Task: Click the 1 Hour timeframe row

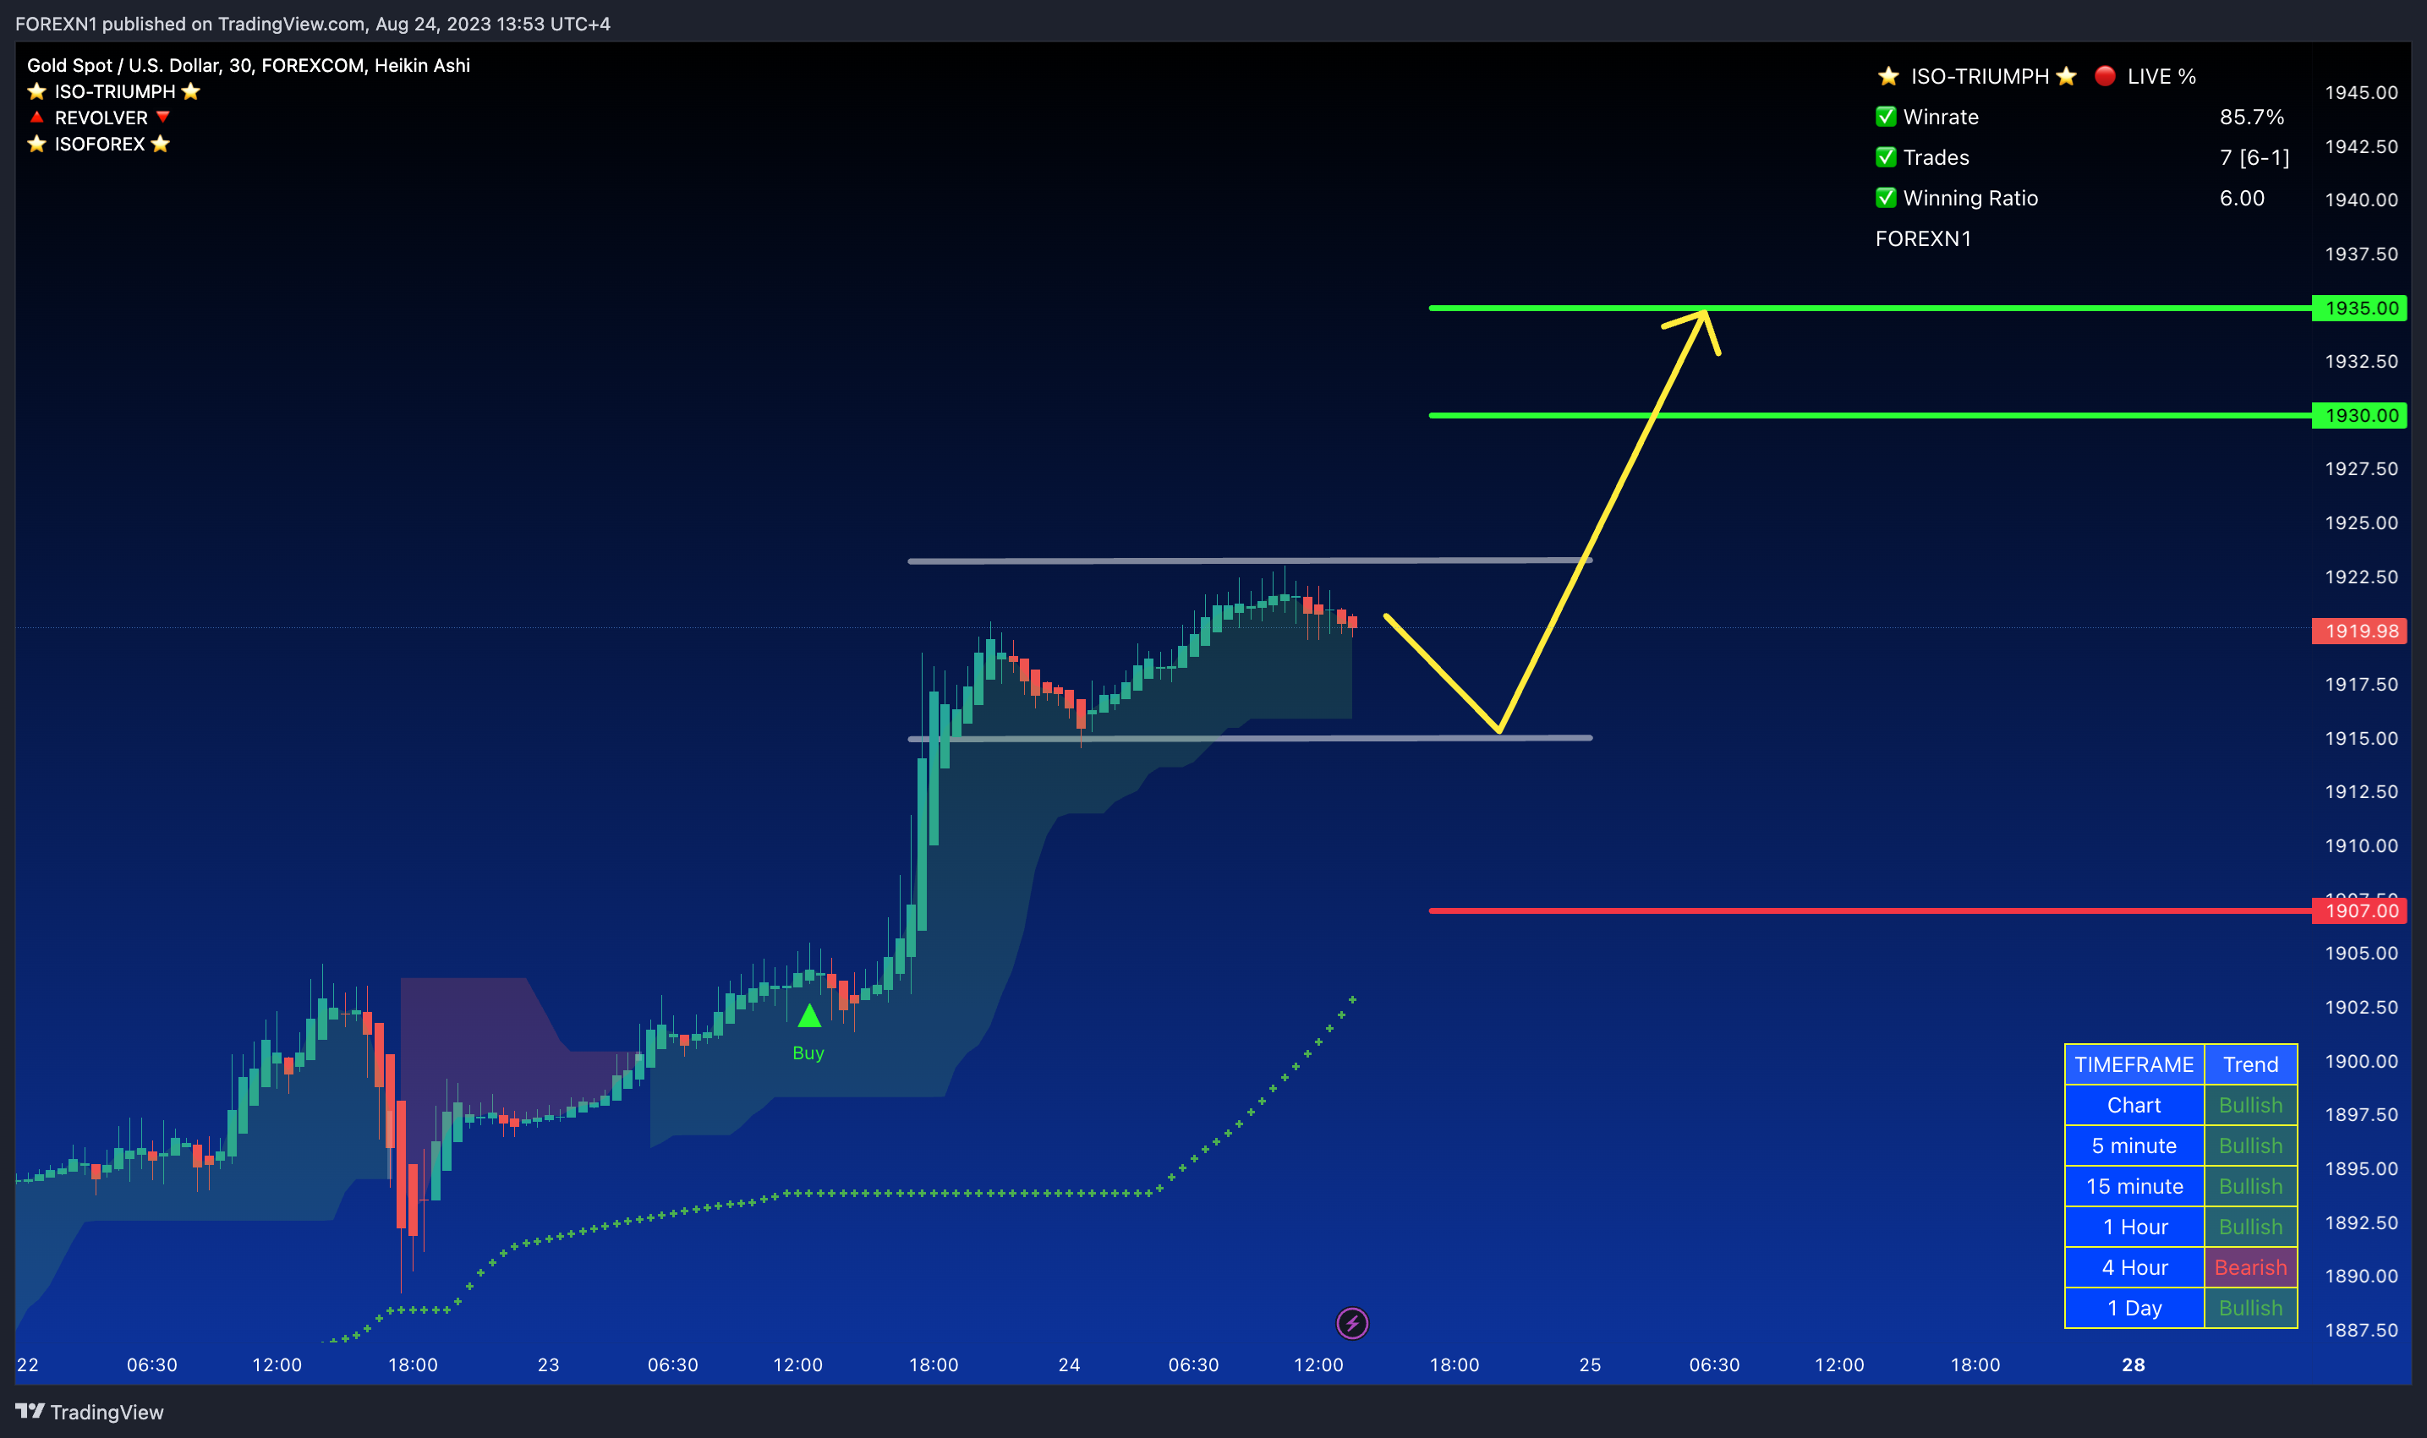Action: [x=2181, y=1227]
